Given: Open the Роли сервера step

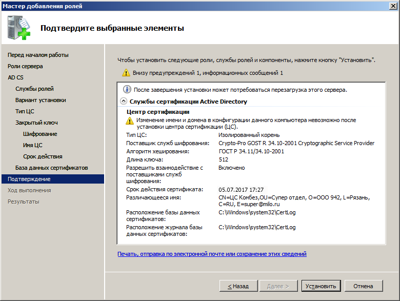Looking at the screenshot, I should point(25,66).
